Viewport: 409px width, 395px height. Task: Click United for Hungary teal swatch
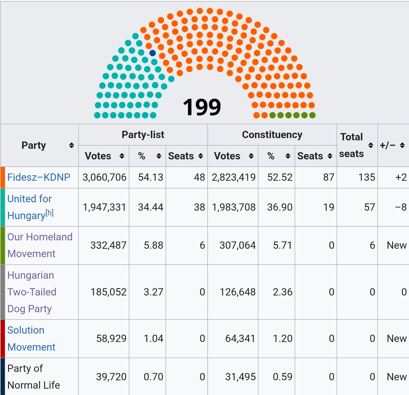3,207
